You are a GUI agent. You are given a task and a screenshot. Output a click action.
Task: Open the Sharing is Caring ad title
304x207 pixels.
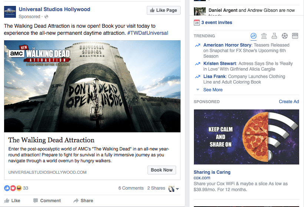tap(212, 172)
